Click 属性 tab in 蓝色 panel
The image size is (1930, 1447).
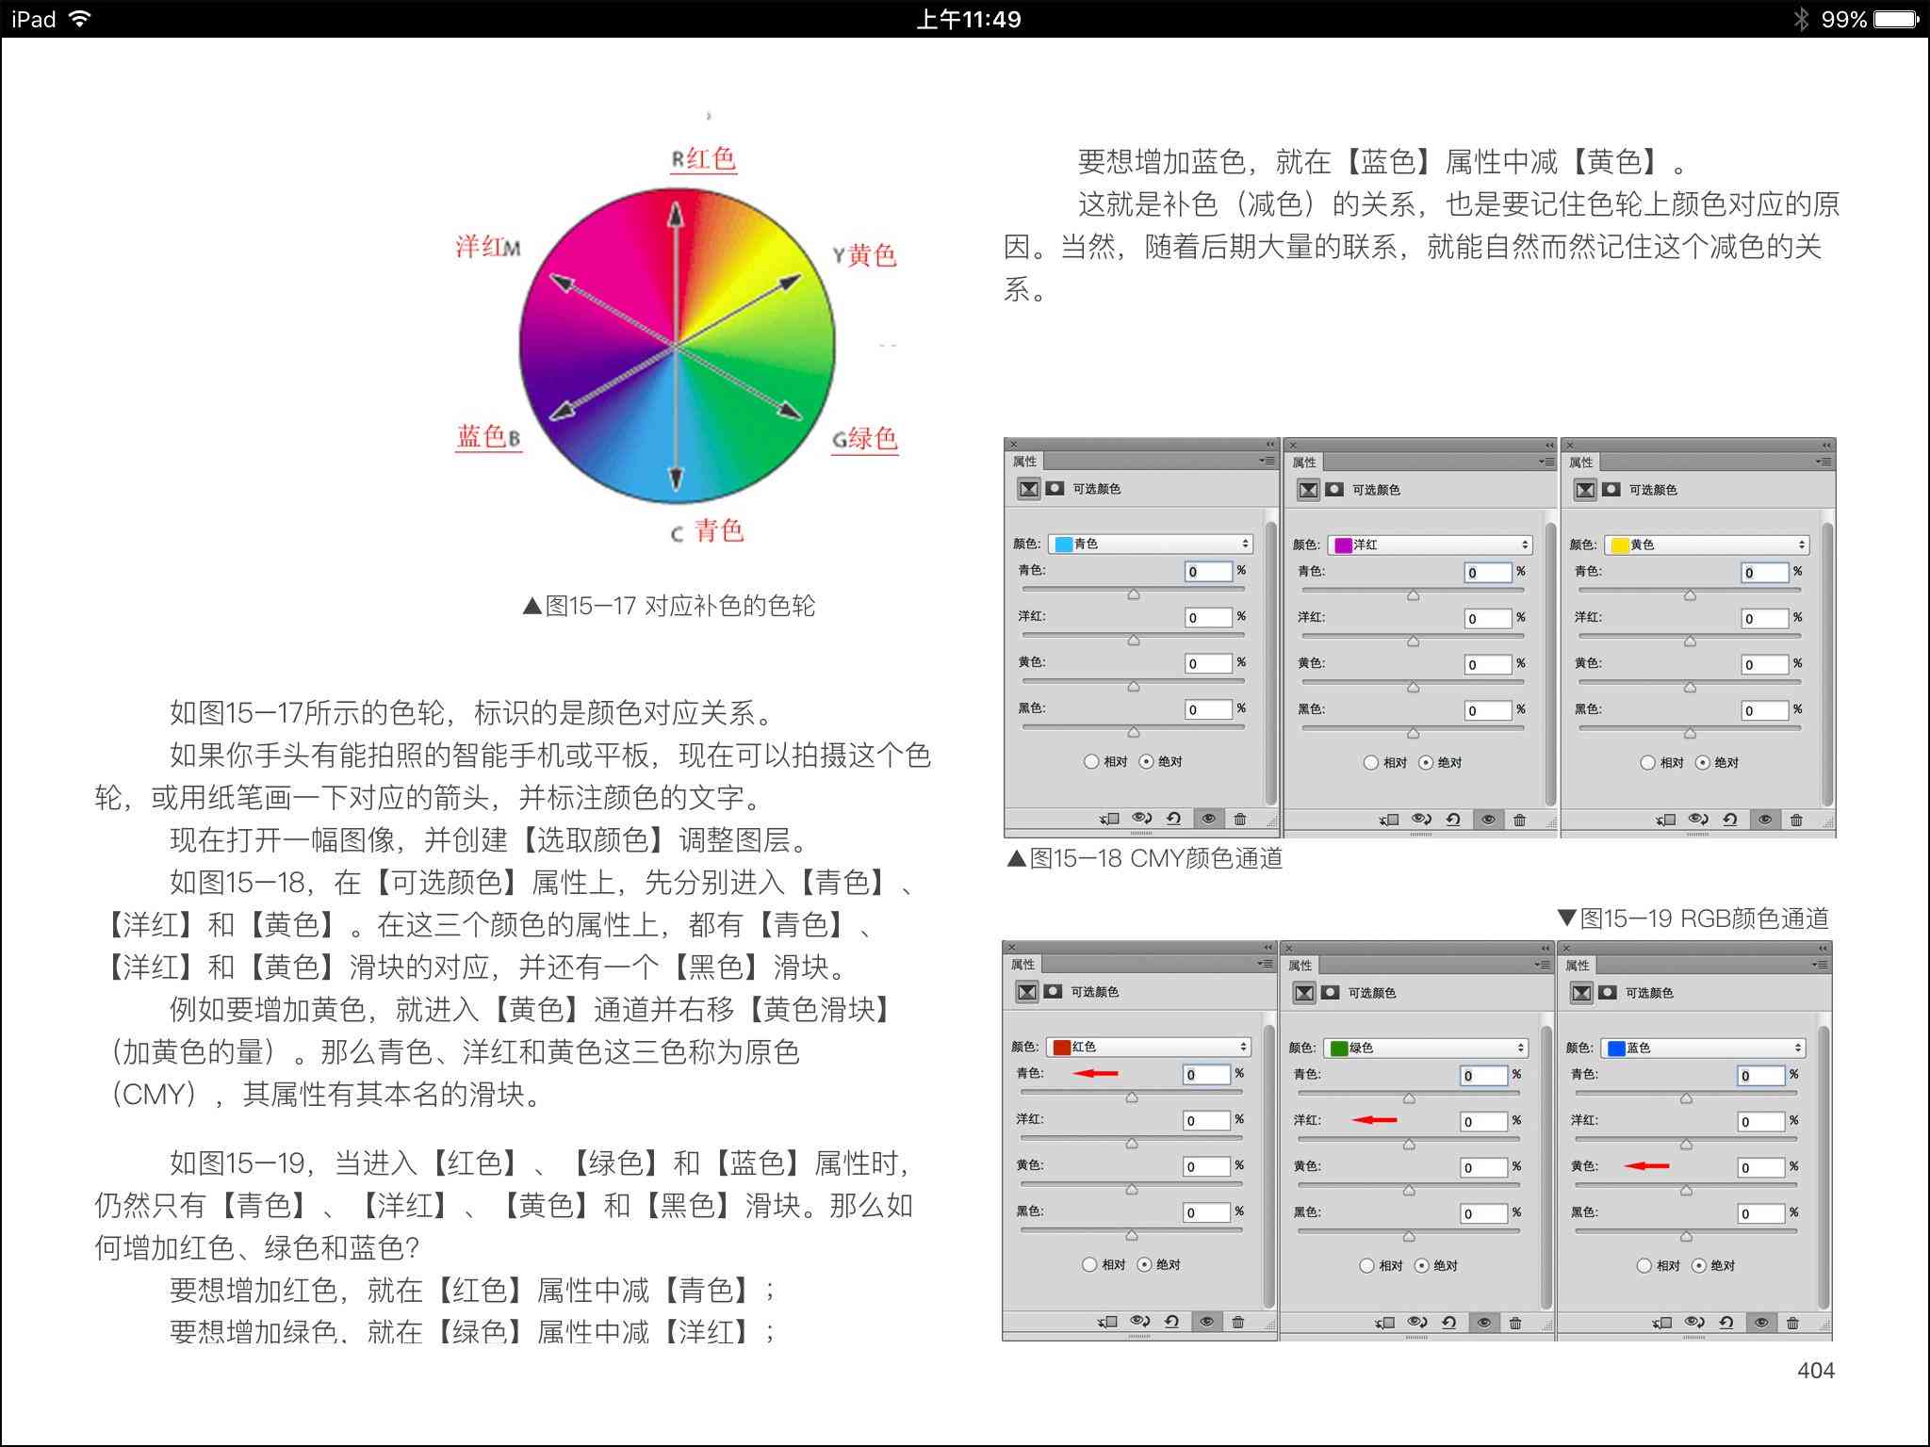pos(1577,965)
